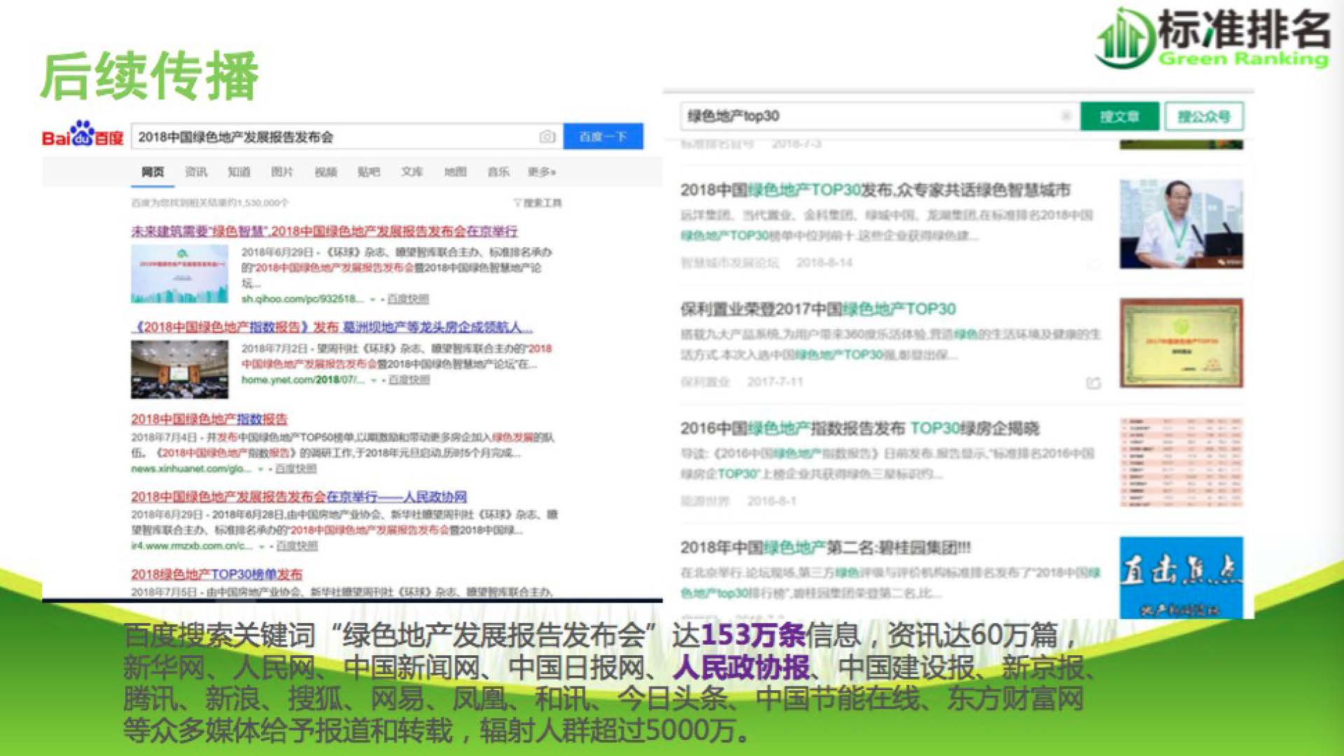This screenshot has height=756, width=1344.
Task: Click the golden certificate thumbnail
Action: [1181, 343]
